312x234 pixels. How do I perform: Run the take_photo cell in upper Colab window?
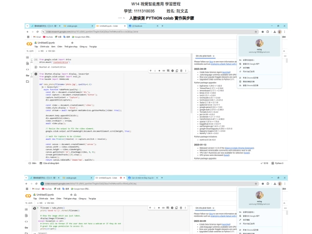(36, 74)
